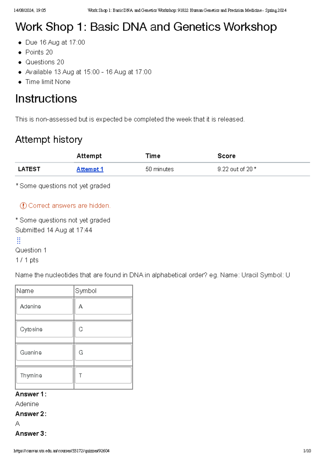Click the Adenine name input field
The image size is (325, 461).
click(x=45, y=306)
